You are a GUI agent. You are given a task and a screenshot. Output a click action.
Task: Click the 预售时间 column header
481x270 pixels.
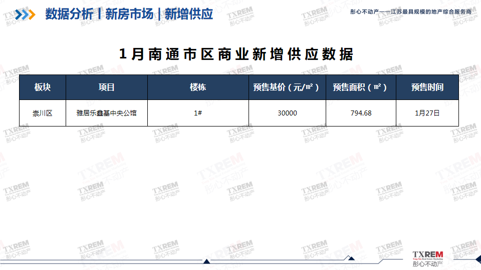(x=427, y=87)
